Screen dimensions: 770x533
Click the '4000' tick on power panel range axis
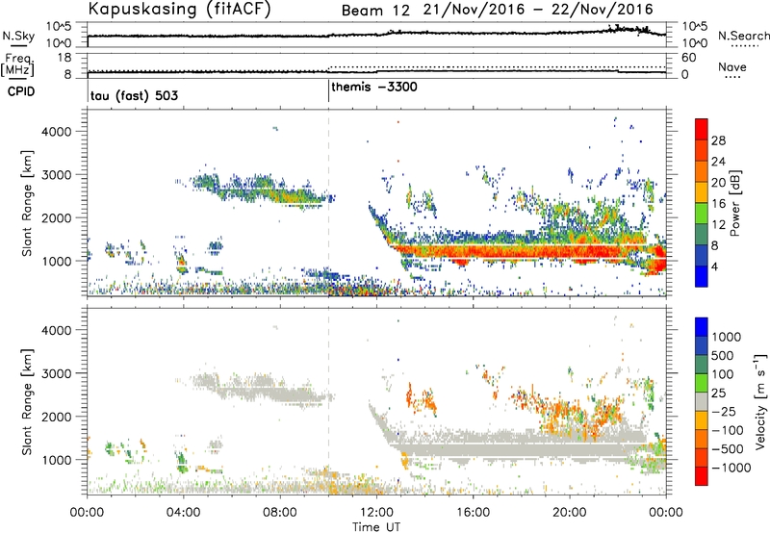tap(56, 132)
